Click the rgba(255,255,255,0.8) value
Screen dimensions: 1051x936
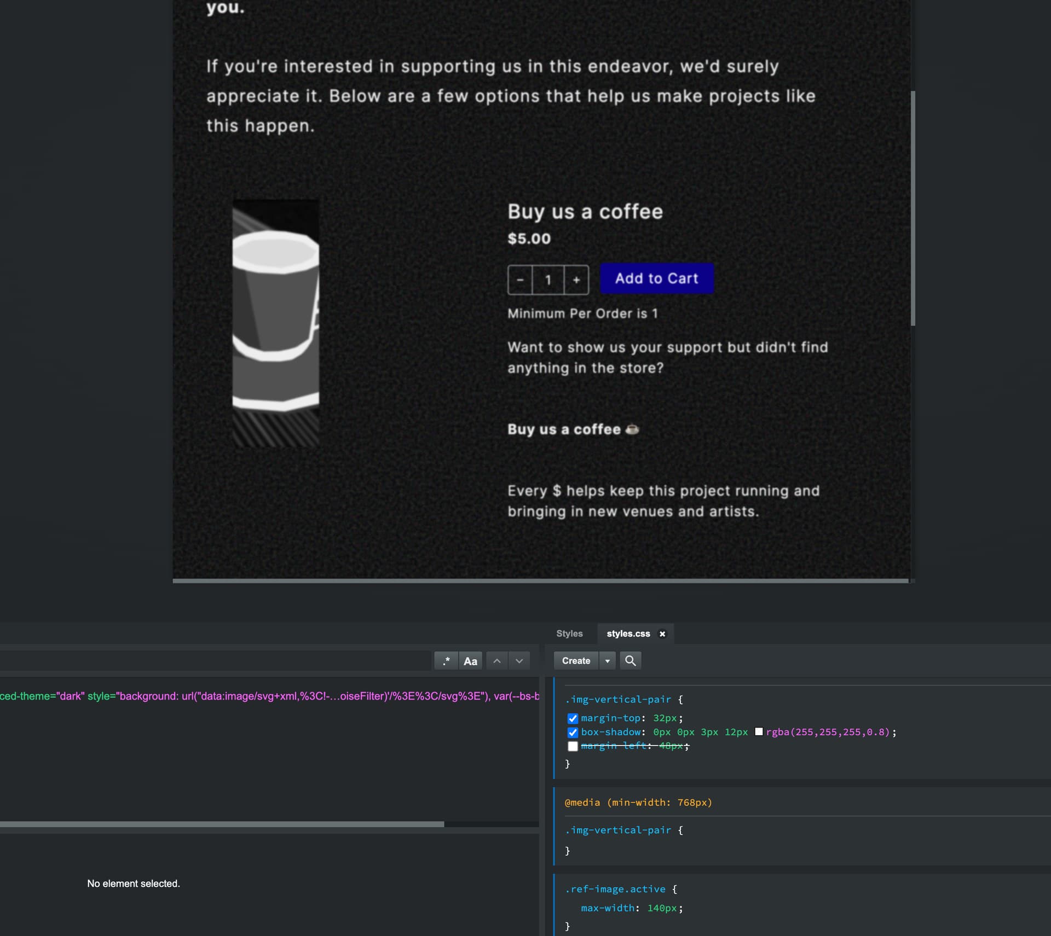828,732
